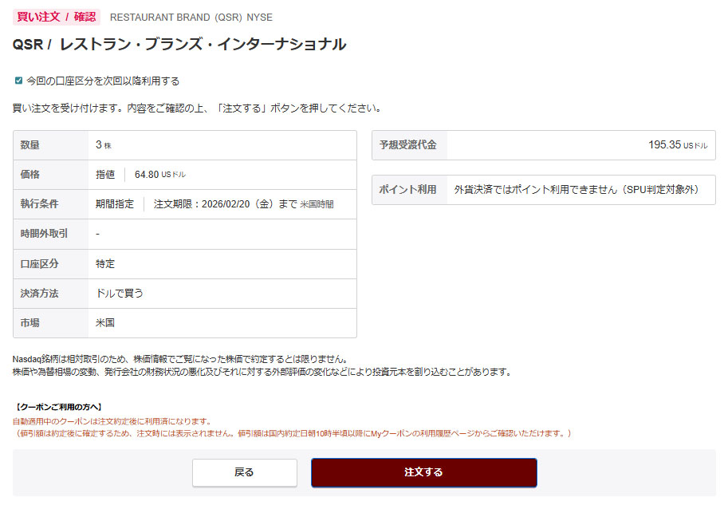Click the 買い注文 / 確認 badge
The width and height of the screenshot is (728, 509).
pos(56,16)
